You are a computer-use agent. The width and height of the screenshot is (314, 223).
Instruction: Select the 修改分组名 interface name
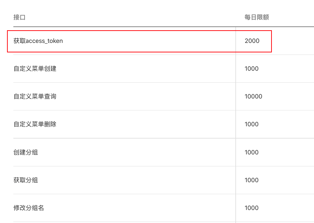click(x=29, y=208)
